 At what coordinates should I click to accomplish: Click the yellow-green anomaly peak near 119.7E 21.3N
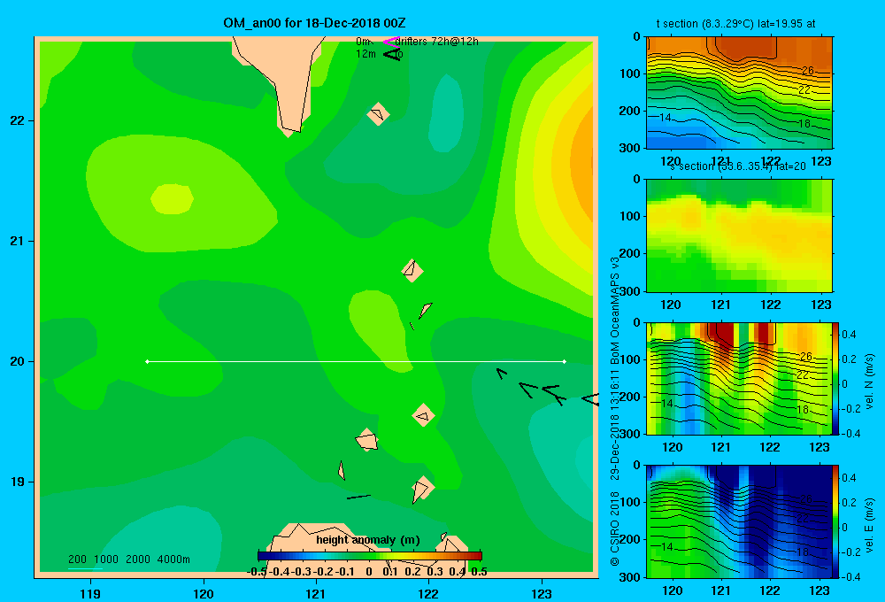(173, 199)
